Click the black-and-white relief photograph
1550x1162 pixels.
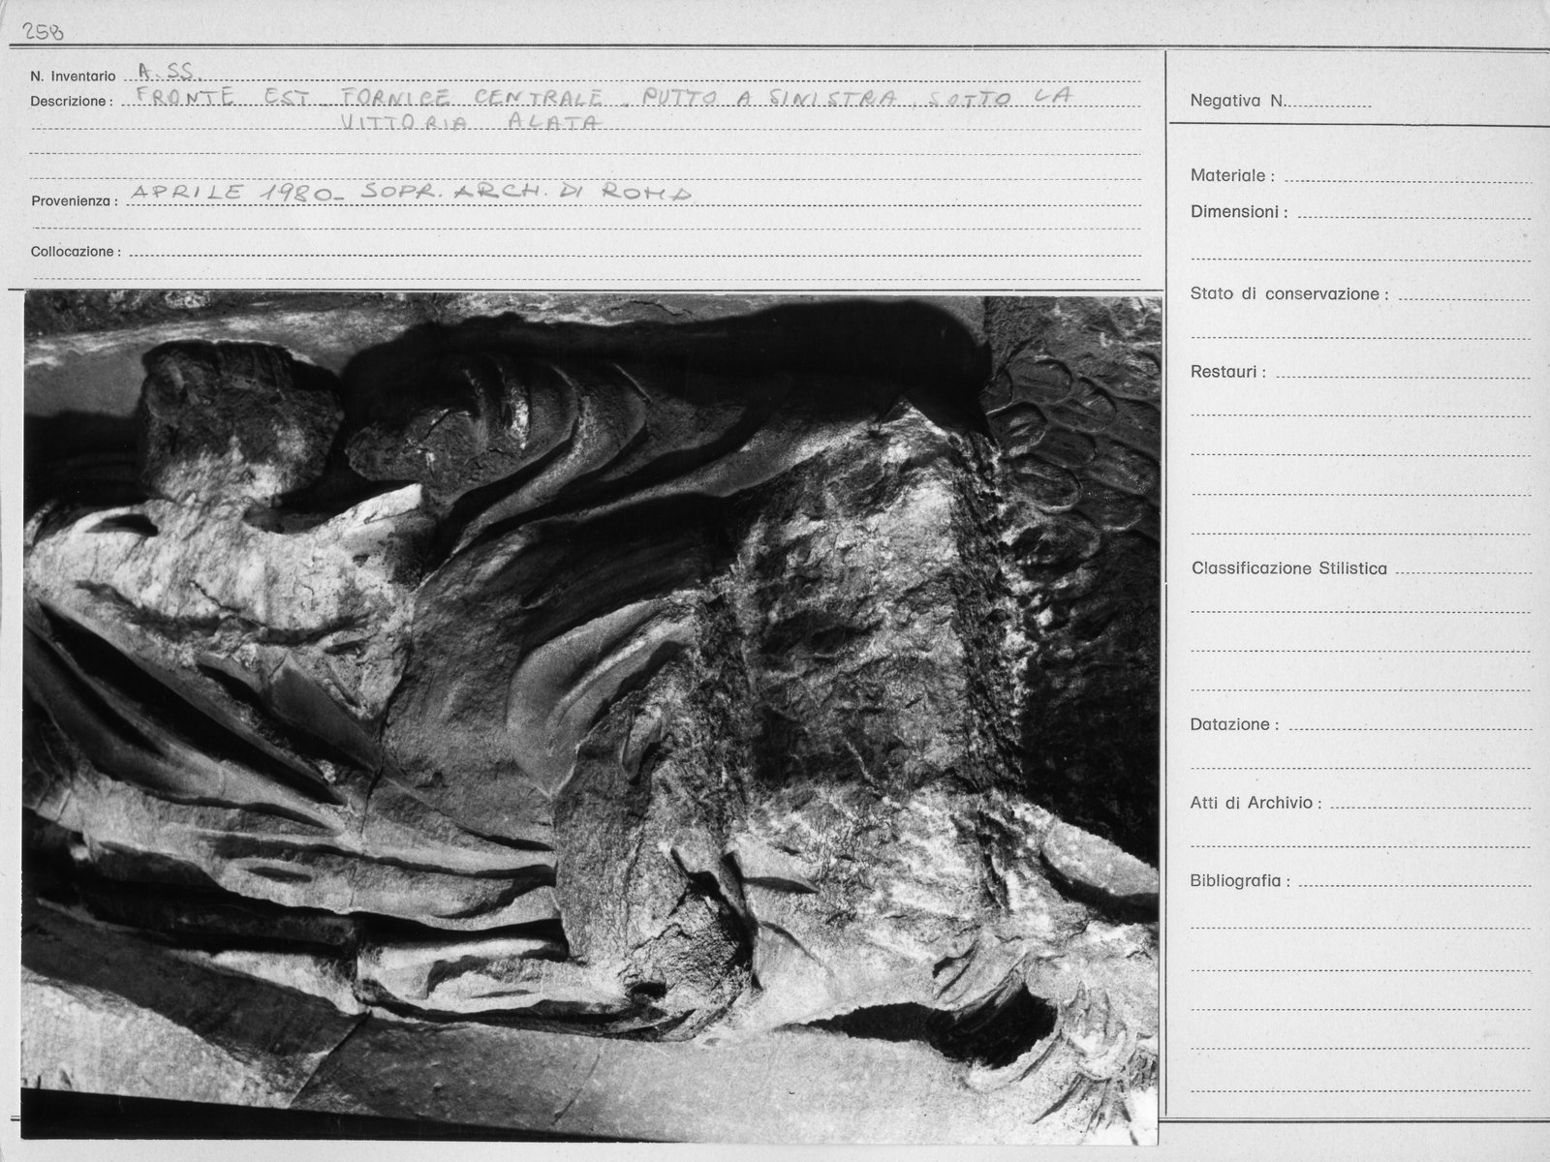592,719
